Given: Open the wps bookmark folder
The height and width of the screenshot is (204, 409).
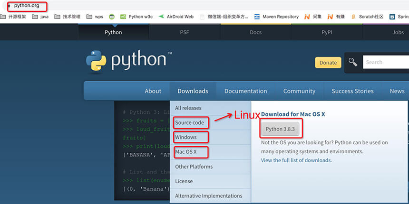Looking at the screenshot, I should (x=95, y=17).
